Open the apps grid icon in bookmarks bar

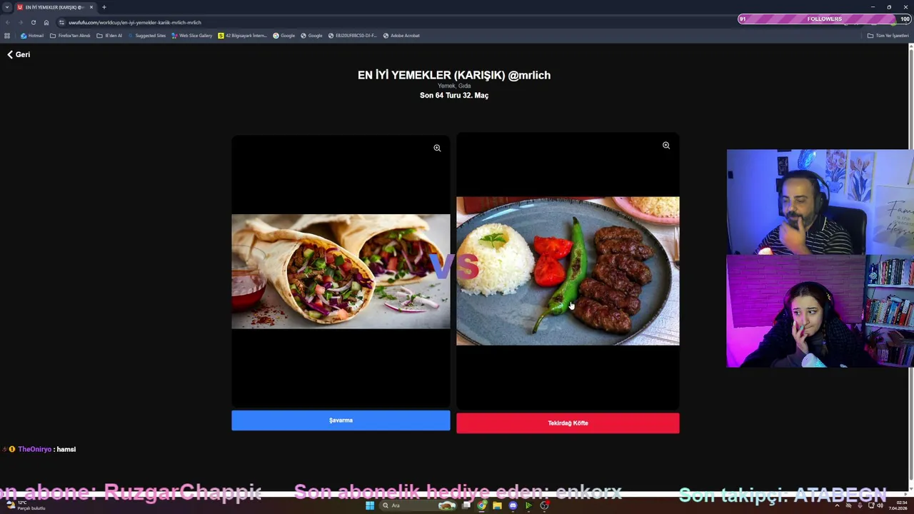click(x=7, y=36)
